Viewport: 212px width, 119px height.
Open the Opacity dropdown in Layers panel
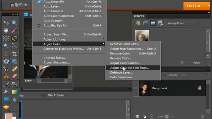tap(206, 75)
